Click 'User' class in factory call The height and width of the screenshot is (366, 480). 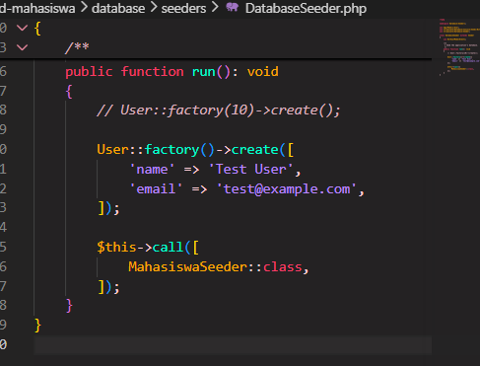pos(112,150)
